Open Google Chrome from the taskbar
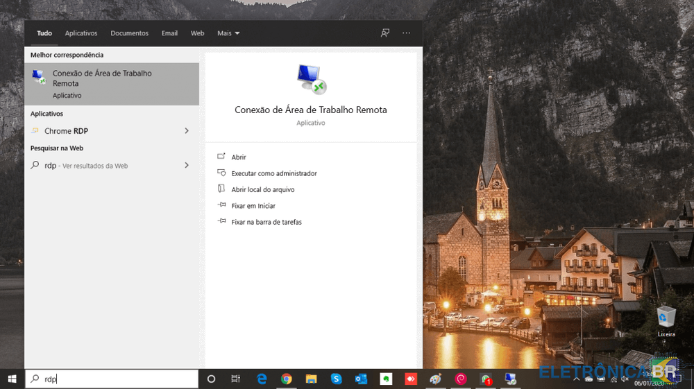This screenshot has width=694, height=389. click(x=286, y=379)
